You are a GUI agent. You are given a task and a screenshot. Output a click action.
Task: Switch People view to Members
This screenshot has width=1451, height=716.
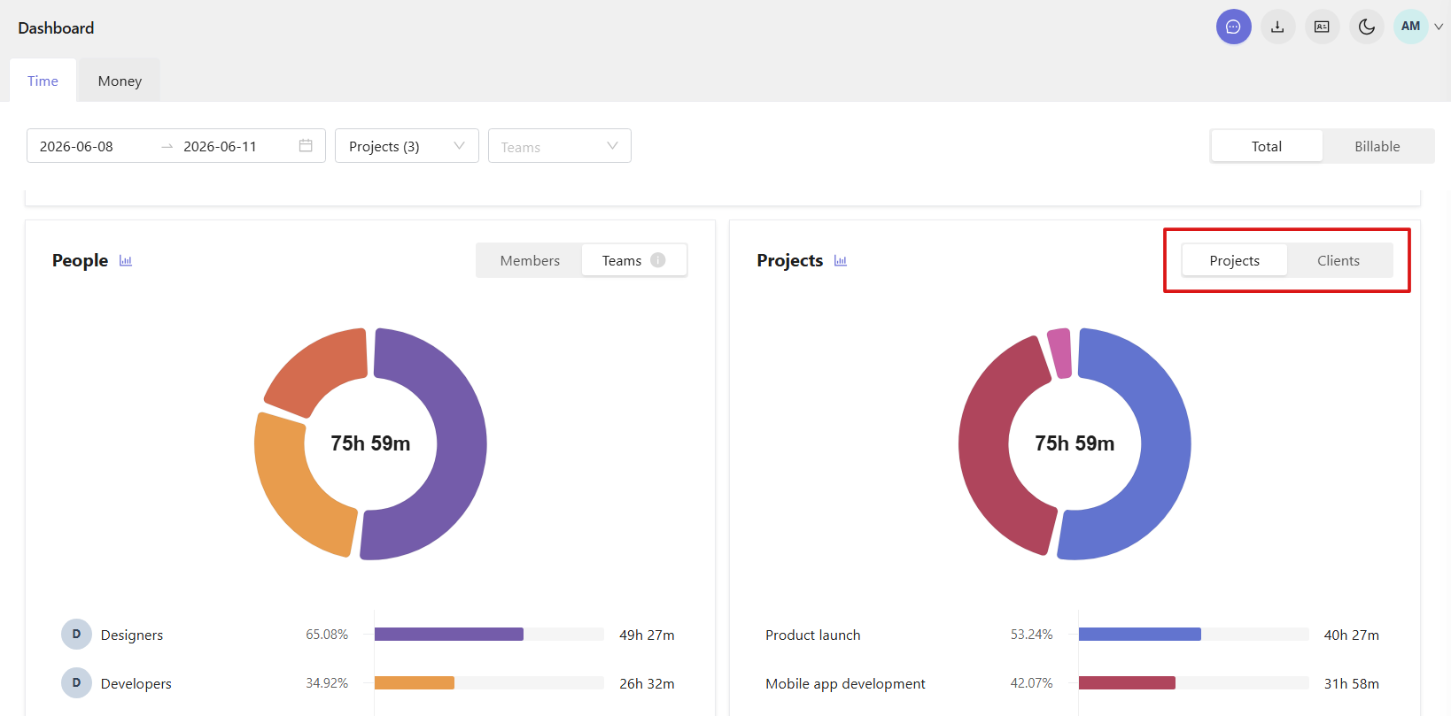[x=530, y=260]
